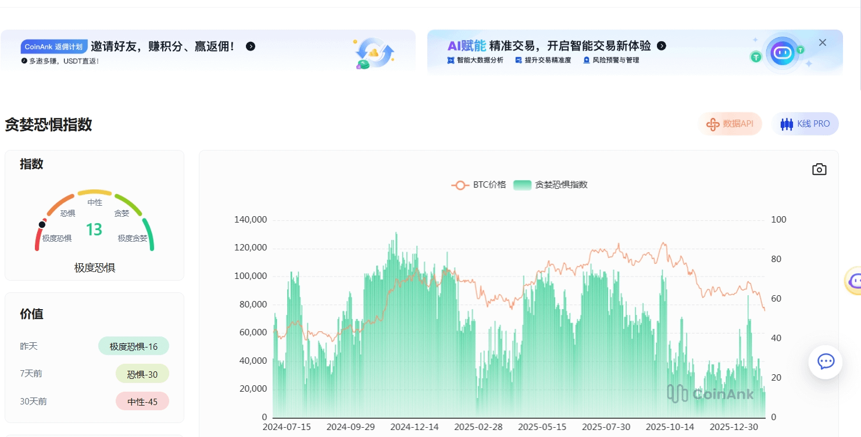861x437 pixels.
Task: Click the dark green 极度贪婪 arc of the gauge
Action: click(149, 234)
